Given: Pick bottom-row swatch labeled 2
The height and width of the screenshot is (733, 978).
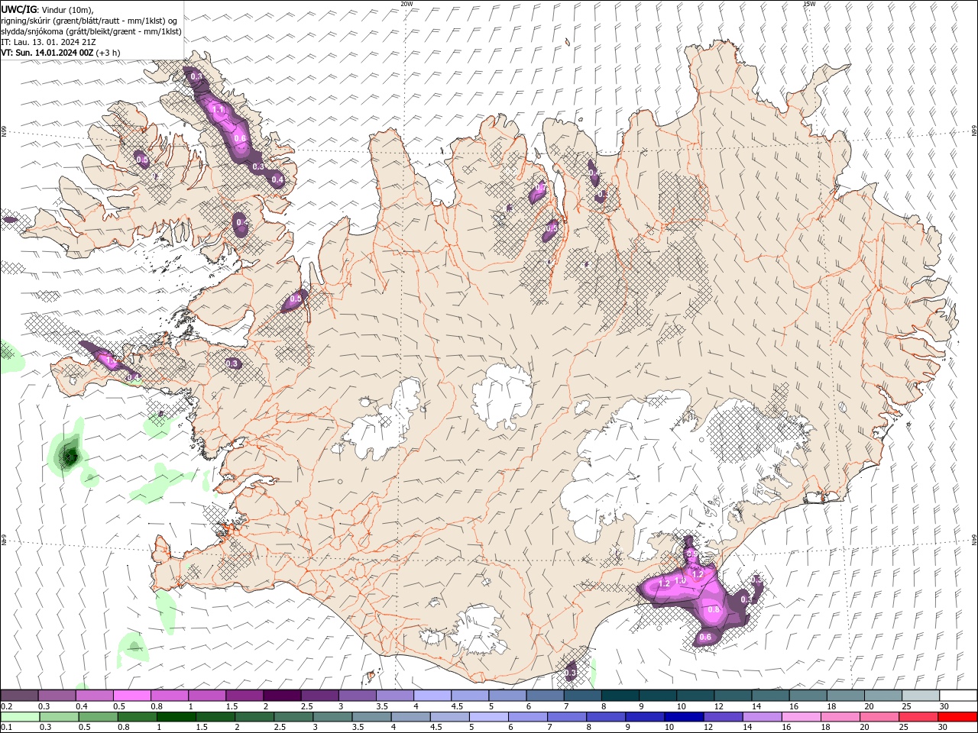Looking at the screenshot, I should tap(254, 717).
